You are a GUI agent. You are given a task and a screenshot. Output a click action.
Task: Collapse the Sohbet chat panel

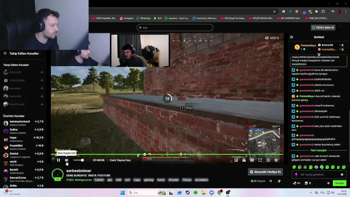click(x=291, y=37)
